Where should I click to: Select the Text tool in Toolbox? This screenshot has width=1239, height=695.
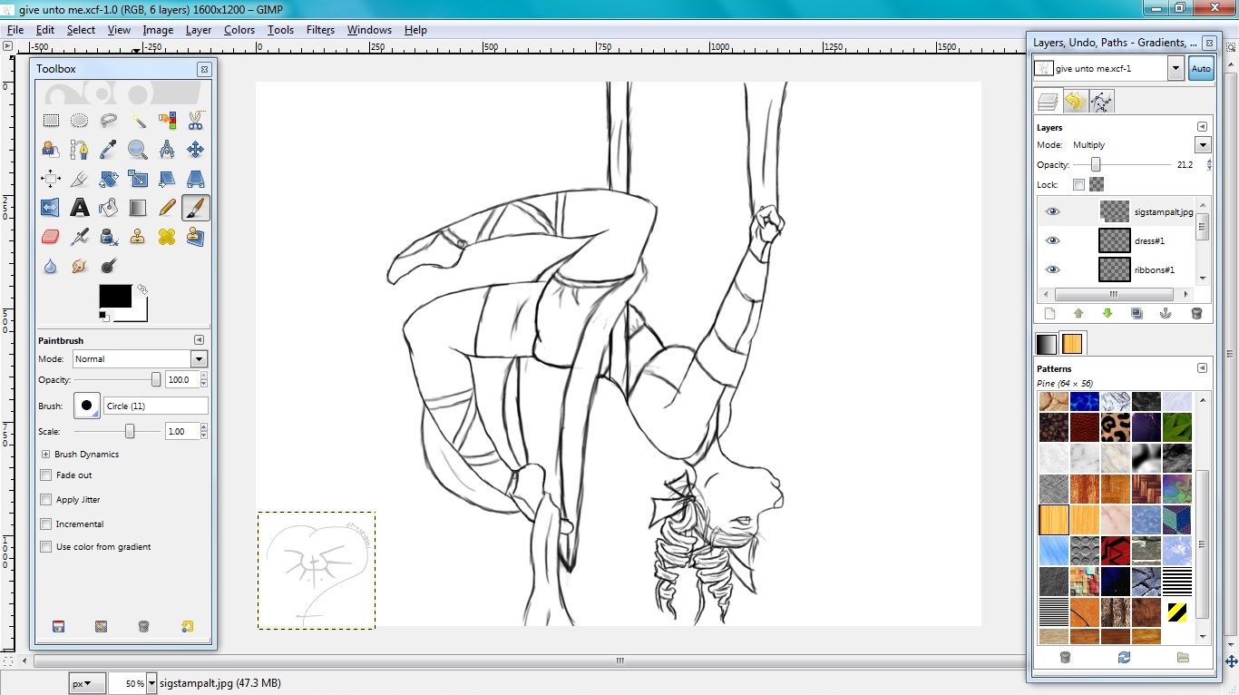pyautogui.click(x=80, y=208)
